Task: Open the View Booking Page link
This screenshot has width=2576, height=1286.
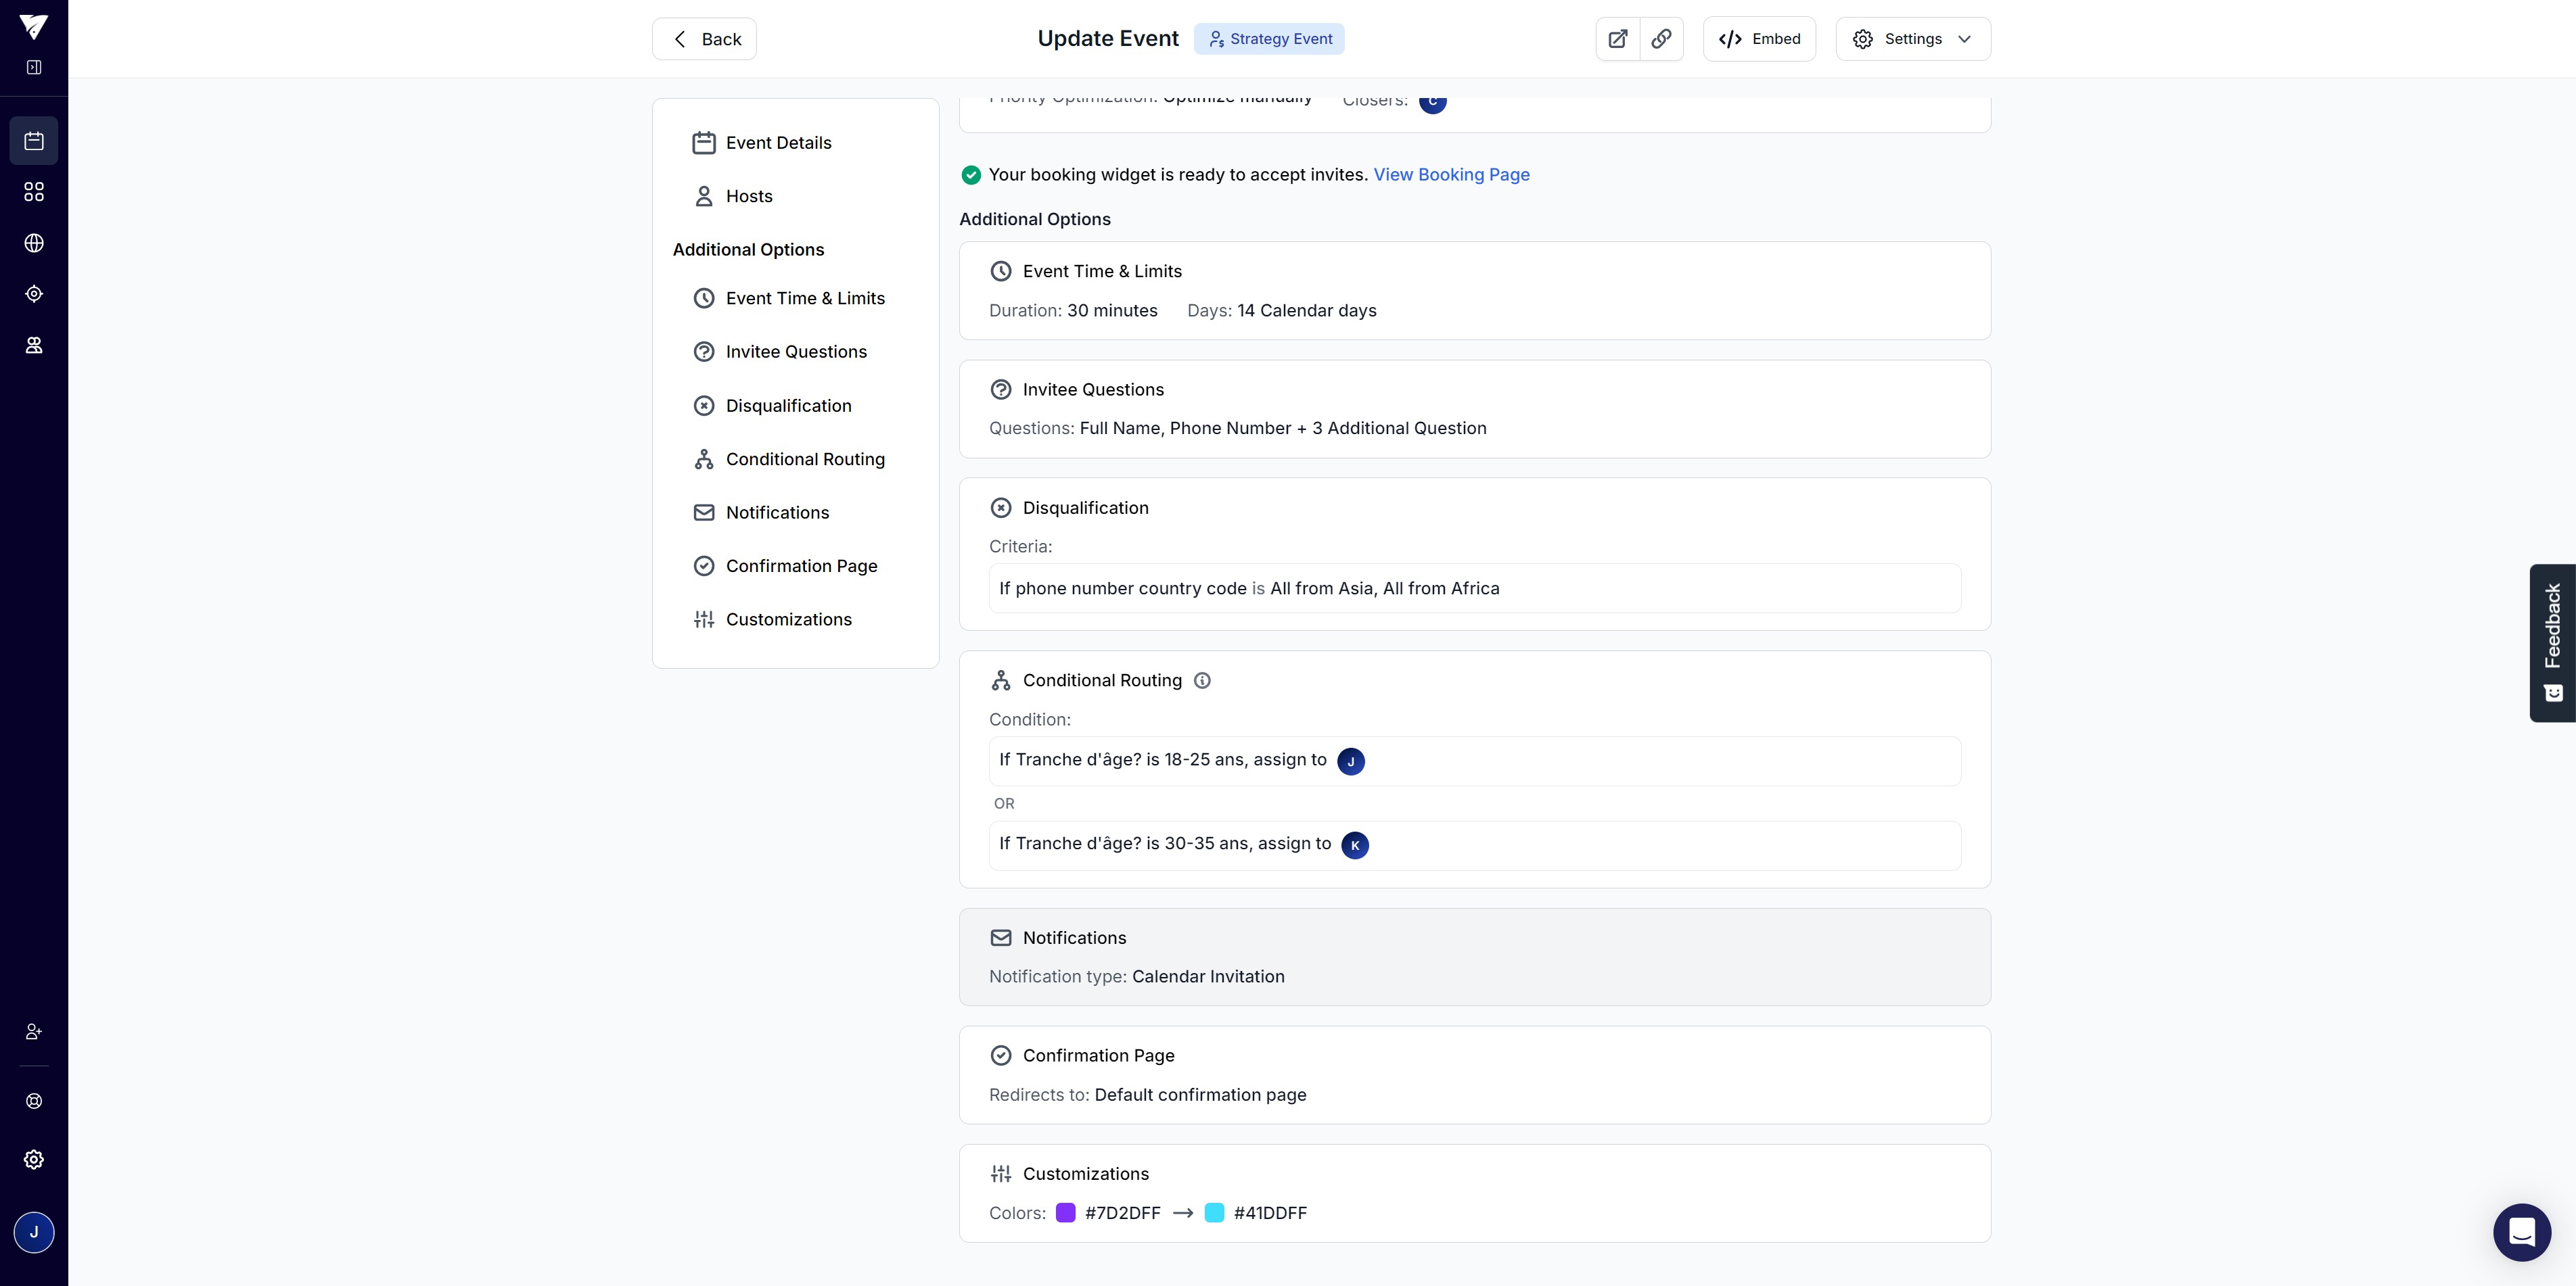Action: [x=1451, y=175]
